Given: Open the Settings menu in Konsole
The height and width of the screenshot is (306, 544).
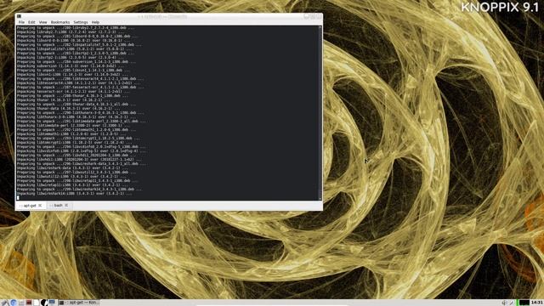Looking at the screenshot, I should coord(81,22).
